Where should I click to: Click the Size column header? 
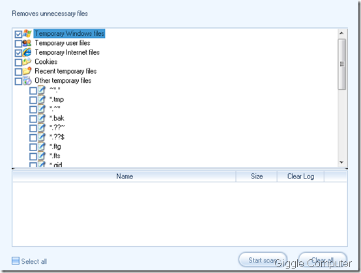[257, 177]
